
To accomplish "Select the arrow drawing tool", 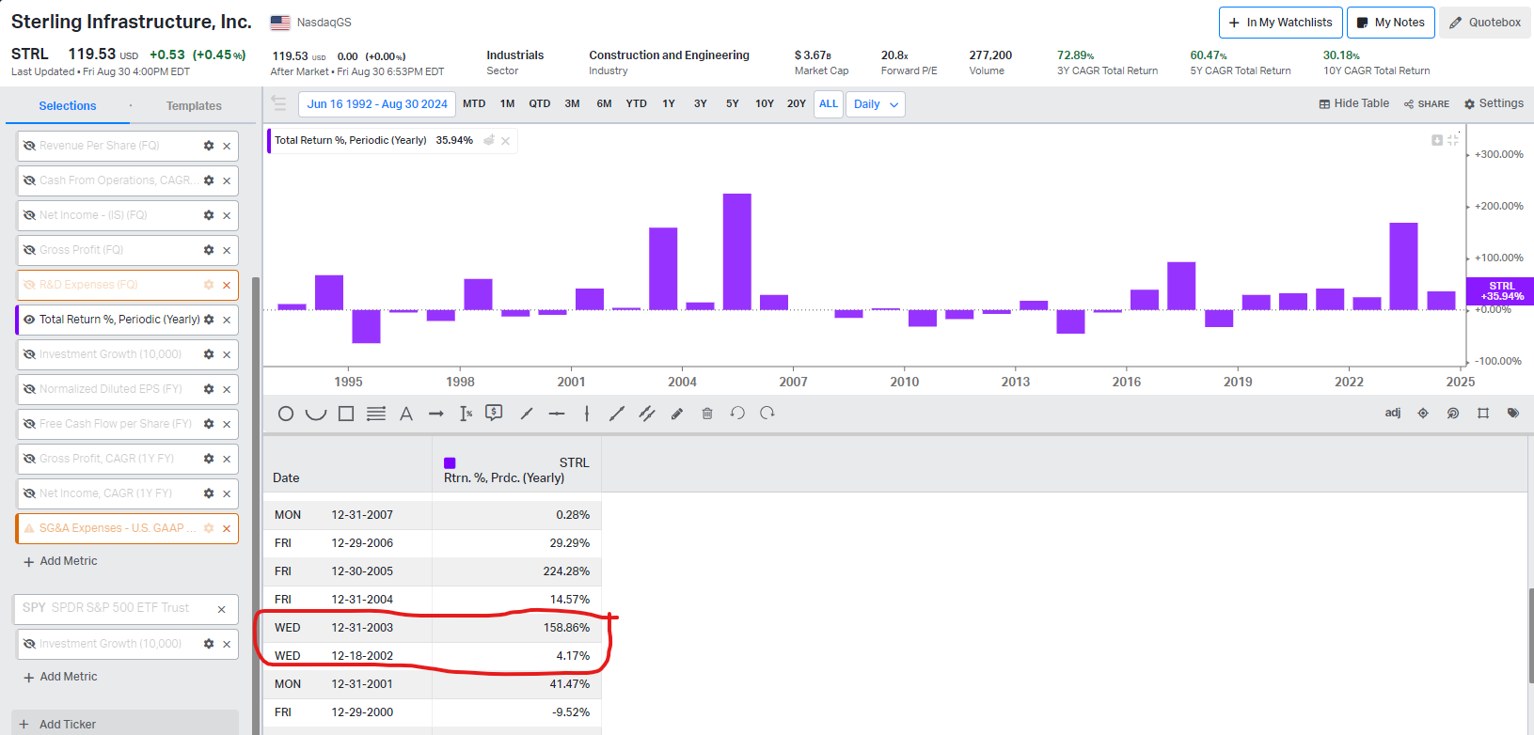I will (x=436, y=414).
